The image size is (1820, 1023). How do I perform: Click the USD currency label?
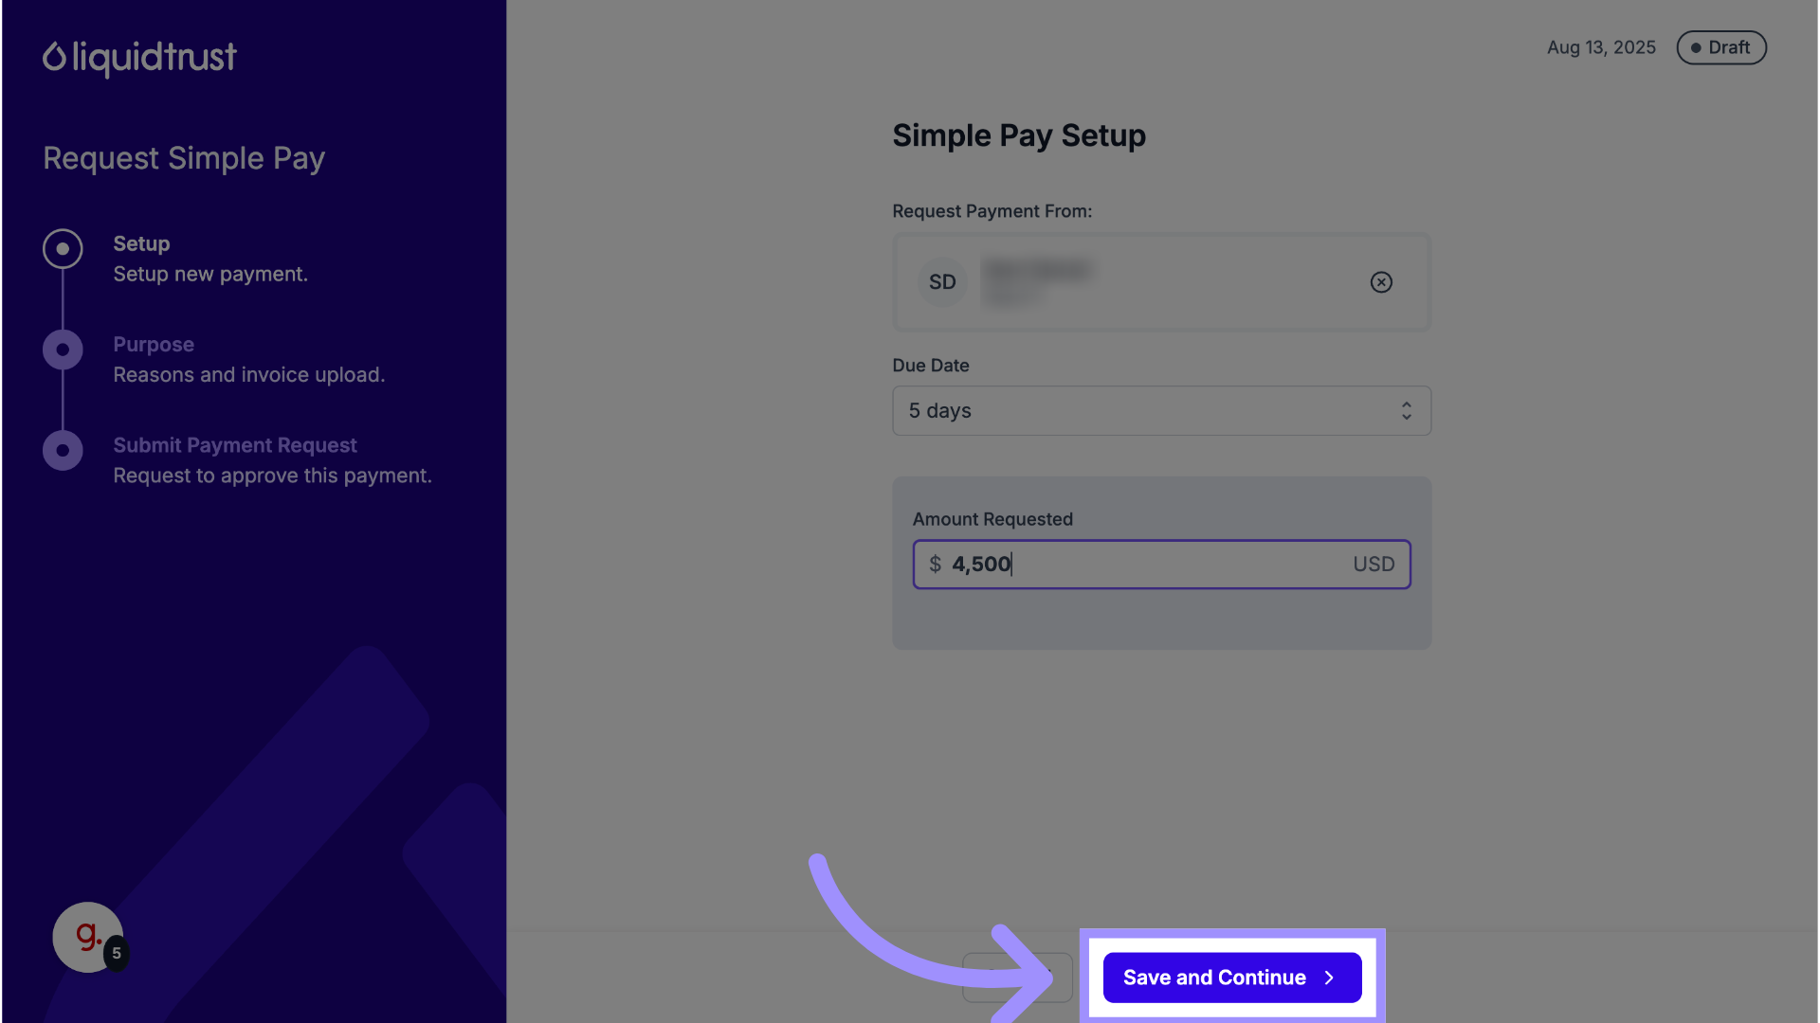[1374, 565]
